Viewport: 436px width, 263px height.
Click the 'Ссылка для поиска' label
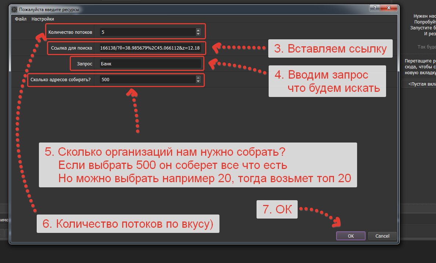[x=72, y=48]
